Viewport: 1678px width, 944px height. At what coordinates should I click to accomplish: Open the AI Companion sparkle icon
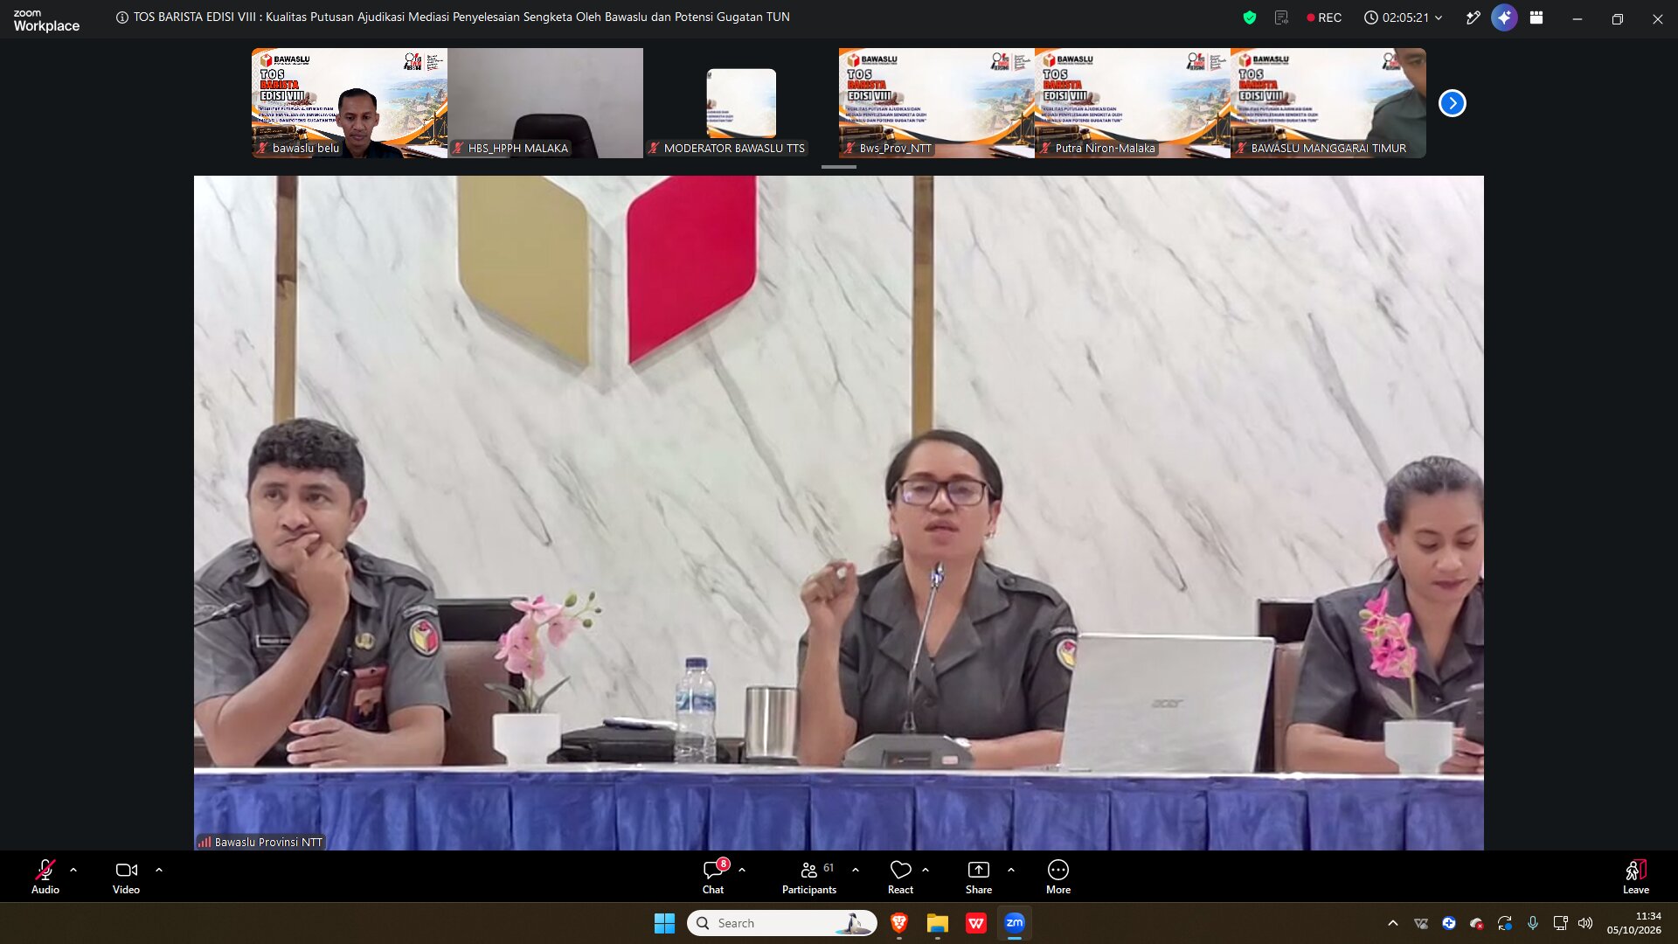(1504, 17)
